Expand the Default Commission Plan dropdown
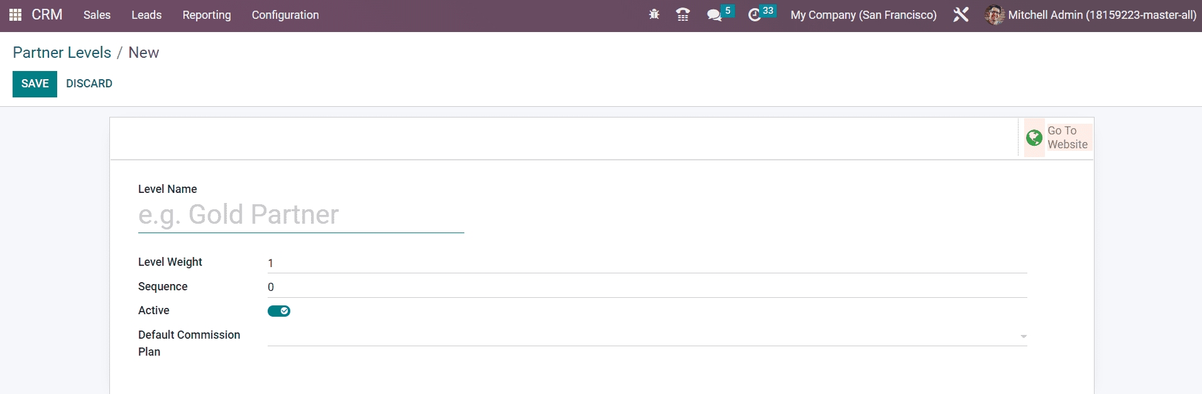 (x=1023, y=337)
